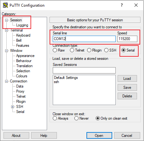Click the Load button

[127, 79]
